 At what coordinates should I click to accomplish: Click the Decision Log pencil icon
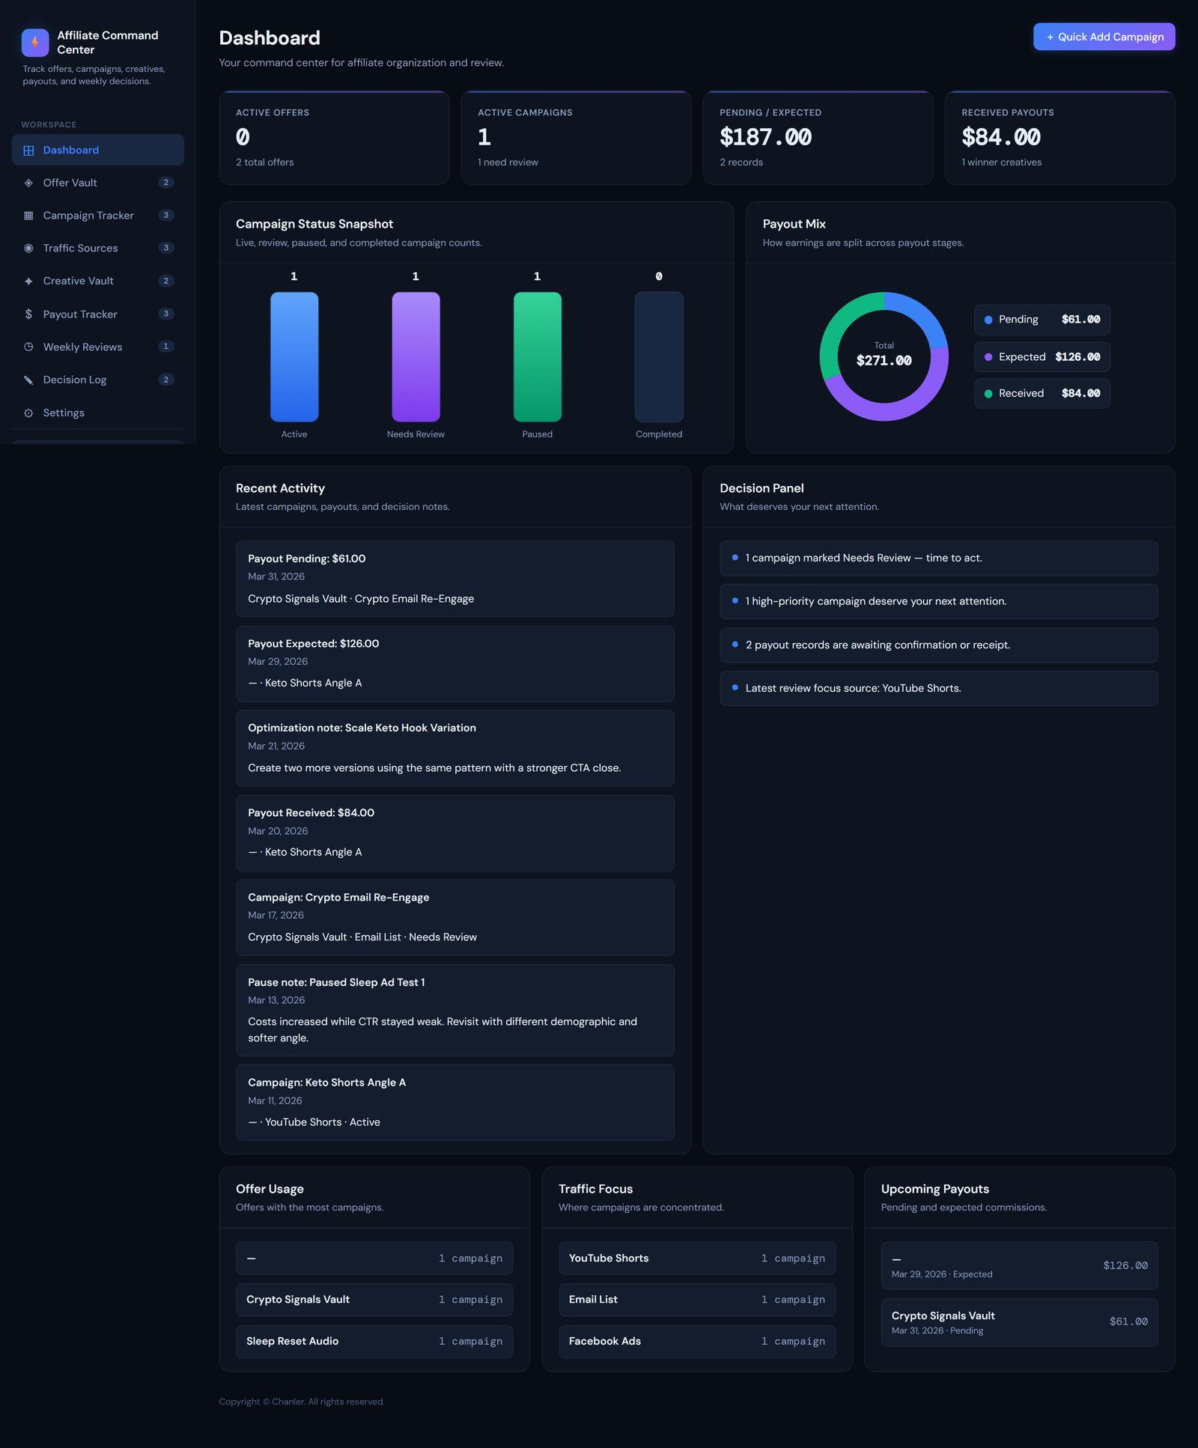pyautogui.click(x=28, y=380)
